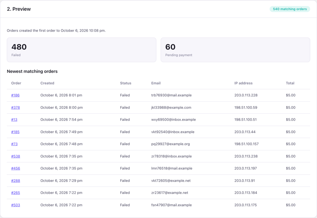Open order #503 link
The height and width of the screenshot is (218, 317).
click(x=15, y=205)
